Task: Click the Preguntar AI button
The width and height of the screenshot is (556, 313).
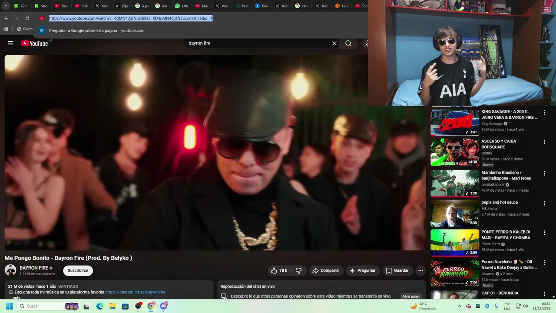Action: coord(363,270)
